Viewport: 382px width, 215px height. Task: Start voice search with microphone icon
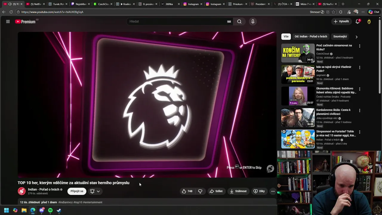[x=253, y=21]
